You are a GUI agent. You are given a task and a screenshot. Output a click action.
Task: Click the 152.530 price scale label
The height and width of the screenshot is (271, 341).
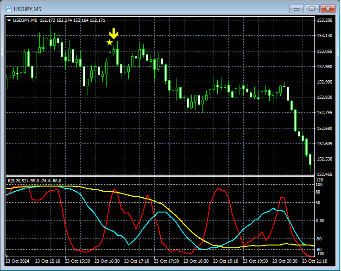coord(324,159)
